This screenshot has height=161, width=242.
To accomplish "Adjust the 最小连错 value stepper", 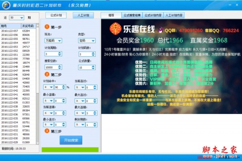I will tap(64, 101).
